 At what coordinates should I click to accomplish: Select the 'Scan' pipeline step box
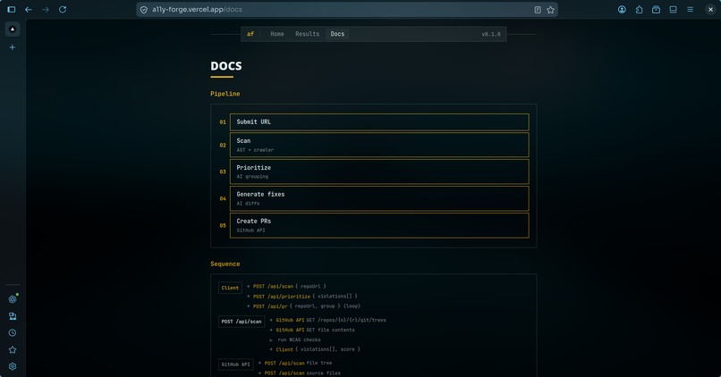(379, 145)
